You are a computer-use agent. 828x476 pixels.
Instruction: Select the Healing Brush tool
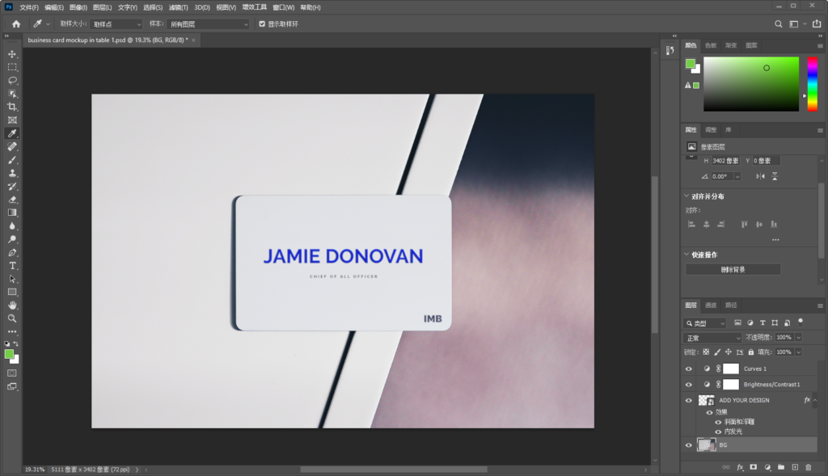pyautogui.click(x=12, y=147)
